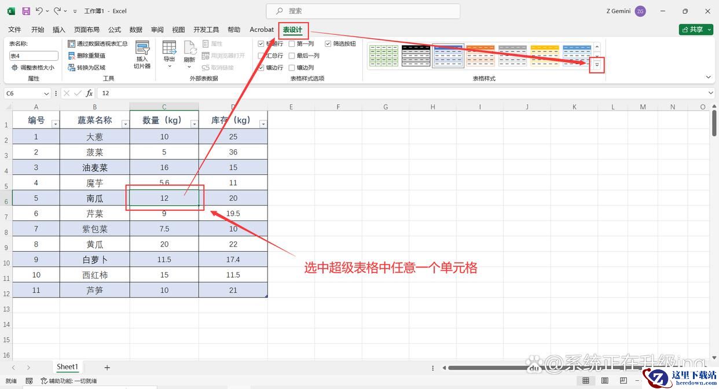Click the Remove Duplicates (删除重复值) icon
This screenshot has height=389, width=719.
[x=71, y=56]
